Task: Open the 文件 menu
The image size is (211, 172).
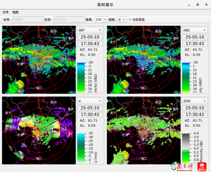Action: pos(6,12)
